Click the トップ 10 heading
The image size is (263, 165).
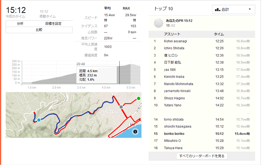[x=163, y=9]
